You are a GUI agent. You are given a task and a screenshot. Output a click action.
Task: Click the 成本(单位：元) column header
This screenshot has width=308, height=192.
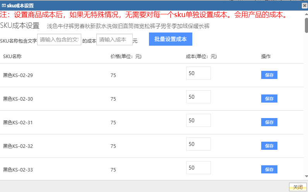point(201,57)
